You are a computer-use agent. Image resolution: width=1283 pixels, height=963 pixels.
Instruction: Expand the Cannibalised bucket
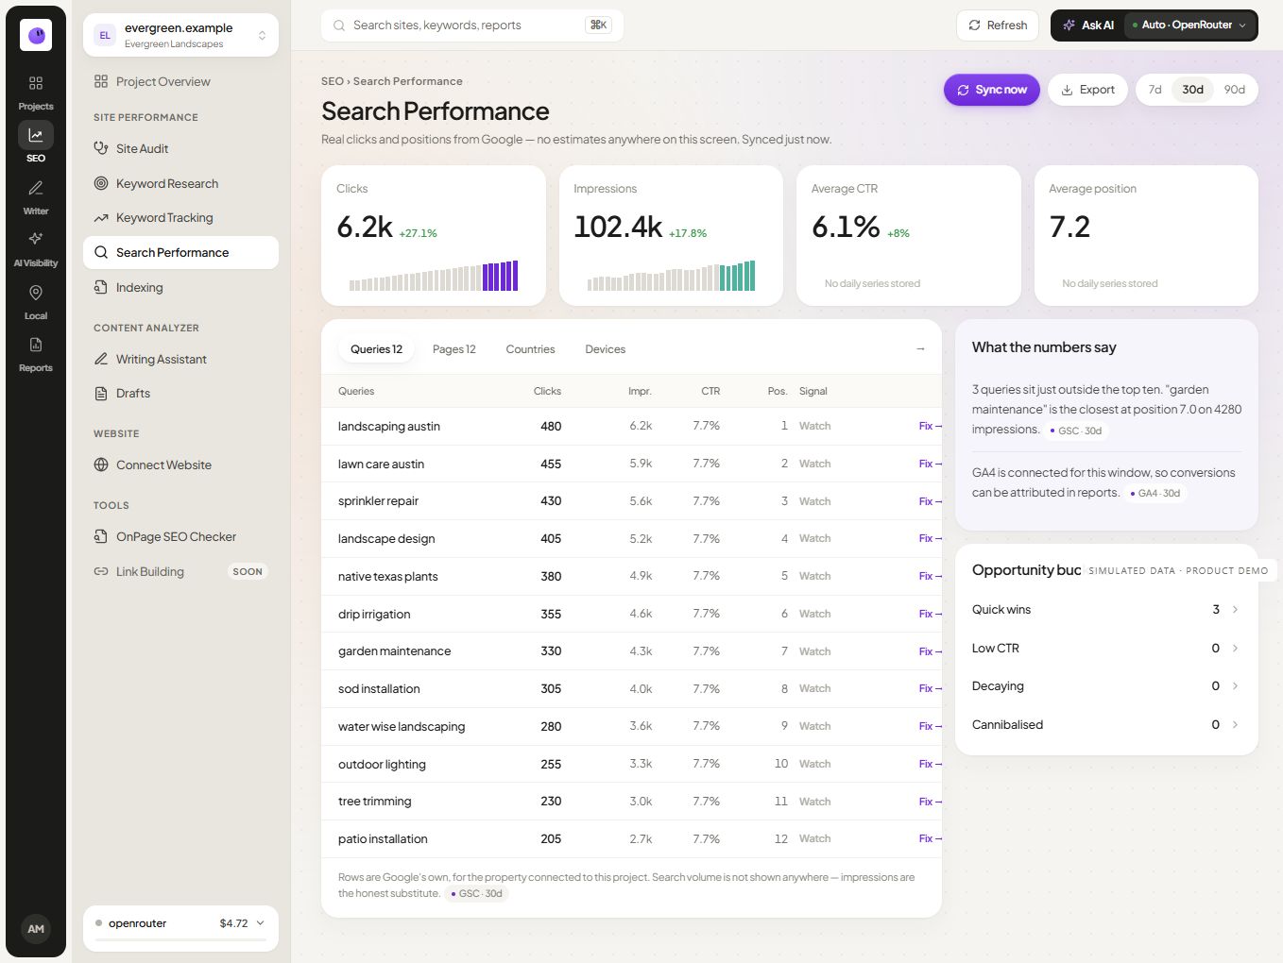(x=1106, y=725)
